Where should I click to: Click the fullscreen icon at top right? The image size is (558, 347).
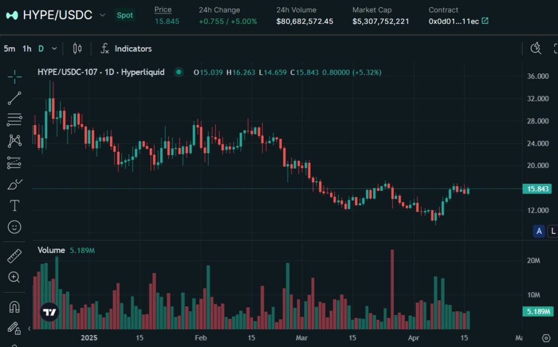click(555, 48)
